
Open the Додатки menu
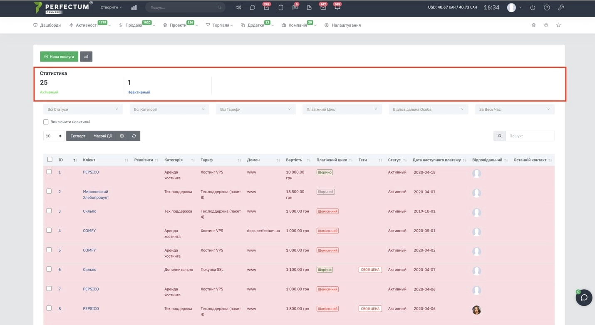click(257, 25)
